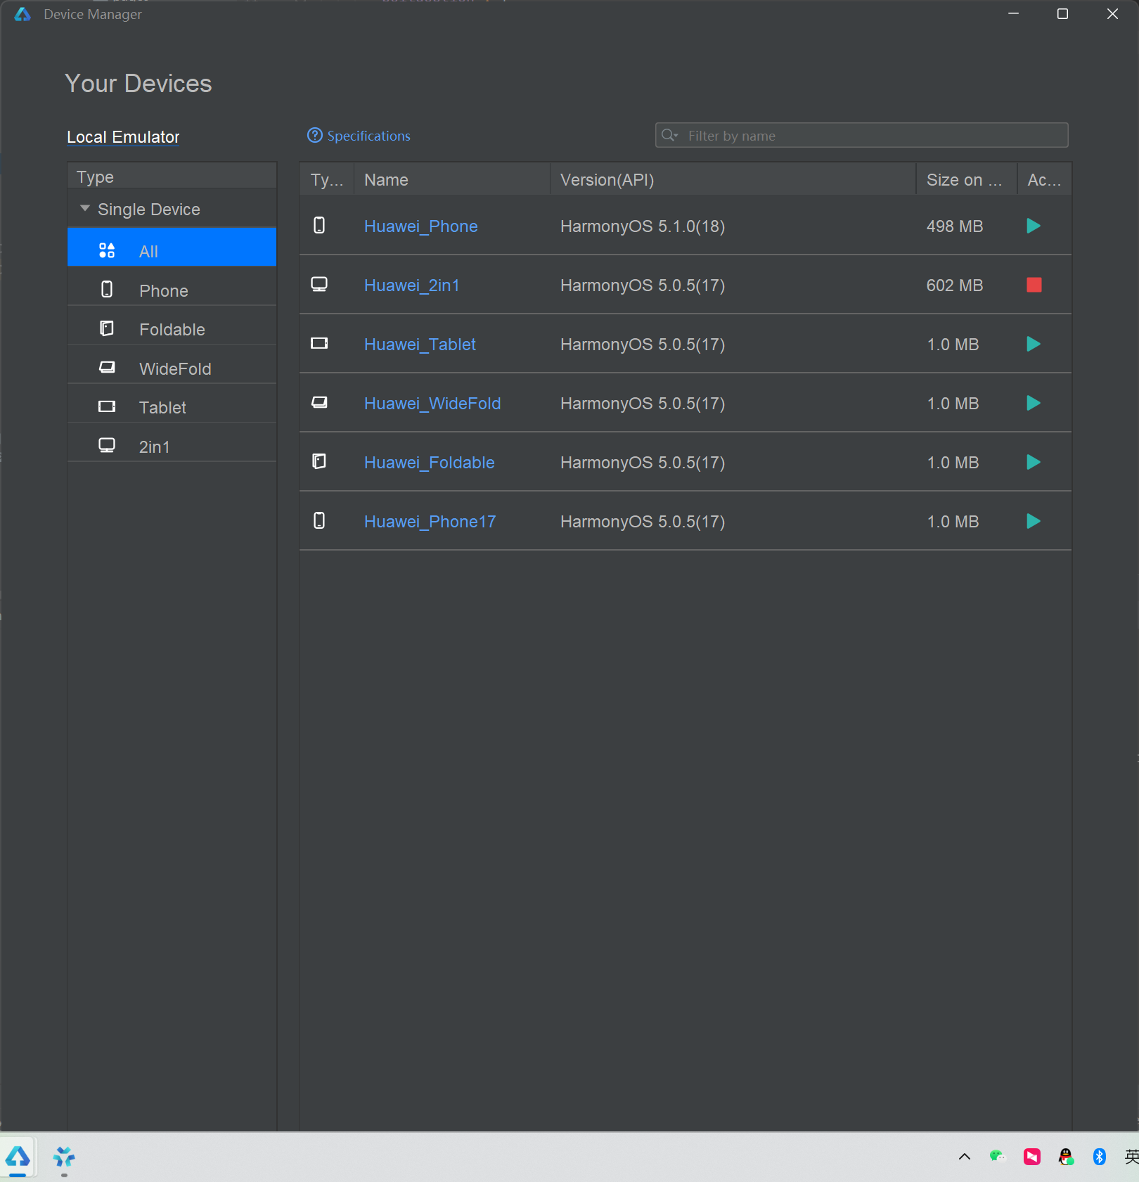
Task: Click the widefold type icon for Huawei_WideFold
Action: point(319,402)
